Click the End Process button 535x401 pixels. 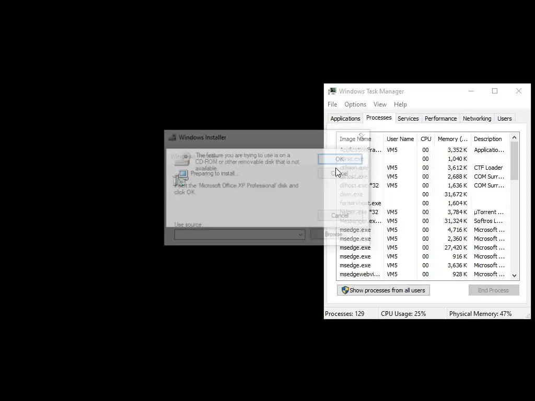tap(493, 290)
